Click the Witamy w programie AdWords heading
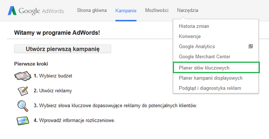Image resolution: width=269 pixels, height=139 pixels. (57, 33)
